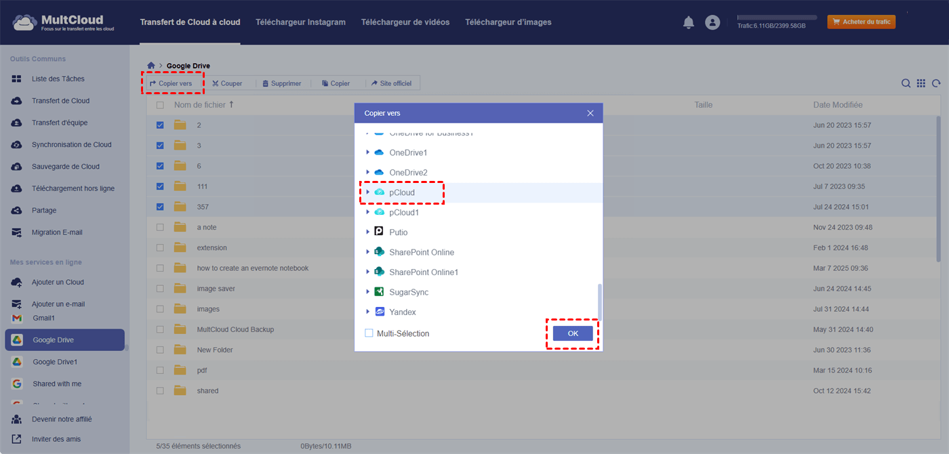Open Migration E-mail sidebar item
The height and width of the screenshot is (454, 949).
(x=57, y=232)
